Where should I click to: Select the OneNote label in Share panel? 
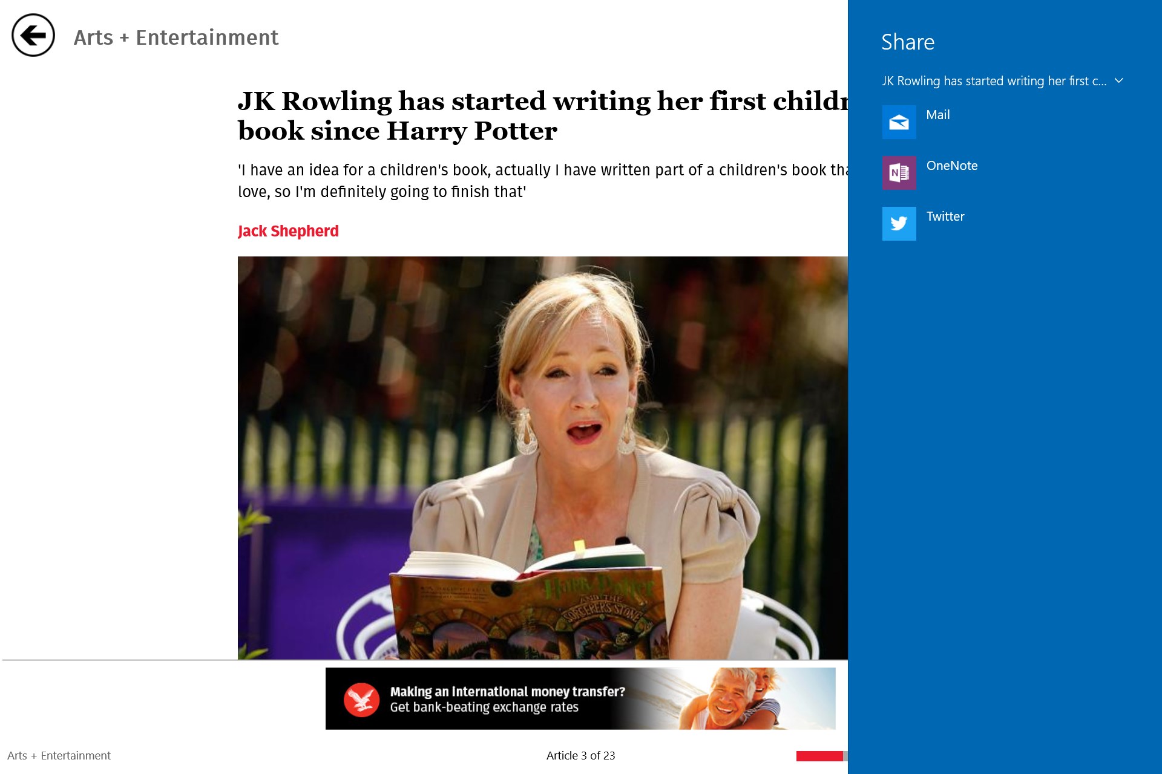pos(952,166)
